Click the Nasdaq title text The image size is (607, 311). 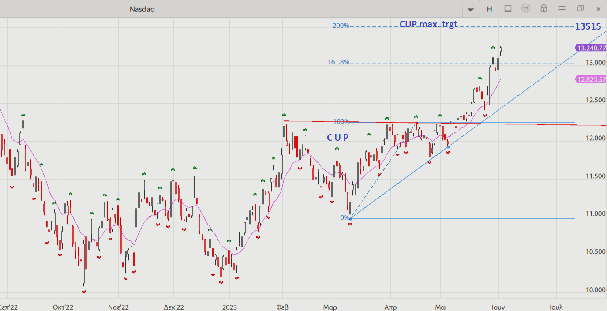(142, 9)
